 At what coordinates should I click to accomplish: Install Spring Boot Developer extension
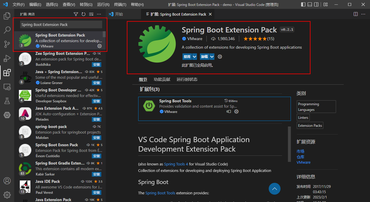pyautogui.click(x=97, y=101)
